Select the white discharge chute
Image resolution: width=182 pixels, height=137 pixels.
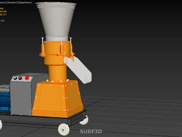78,70
